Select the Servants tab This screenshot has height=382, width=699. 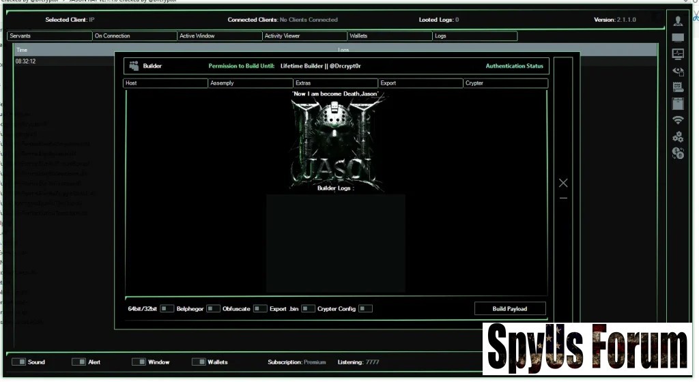point(49,35)
